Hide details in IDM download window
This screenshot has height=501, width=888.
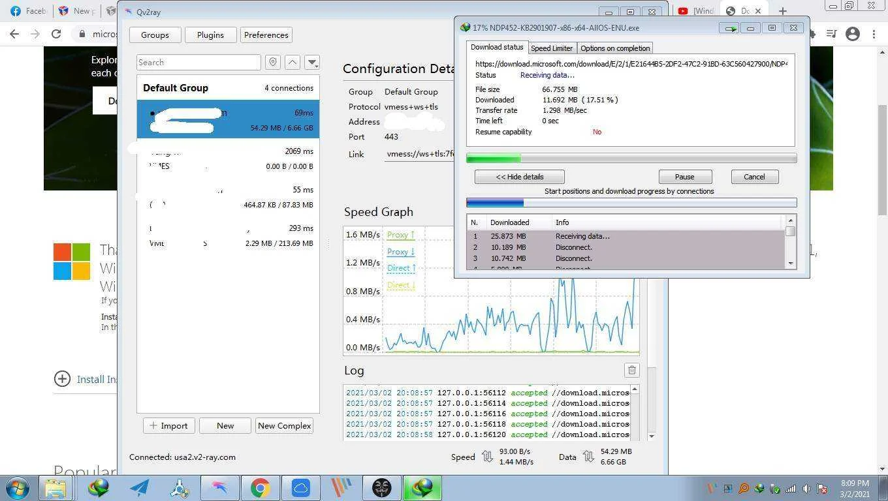pos(520,177)
